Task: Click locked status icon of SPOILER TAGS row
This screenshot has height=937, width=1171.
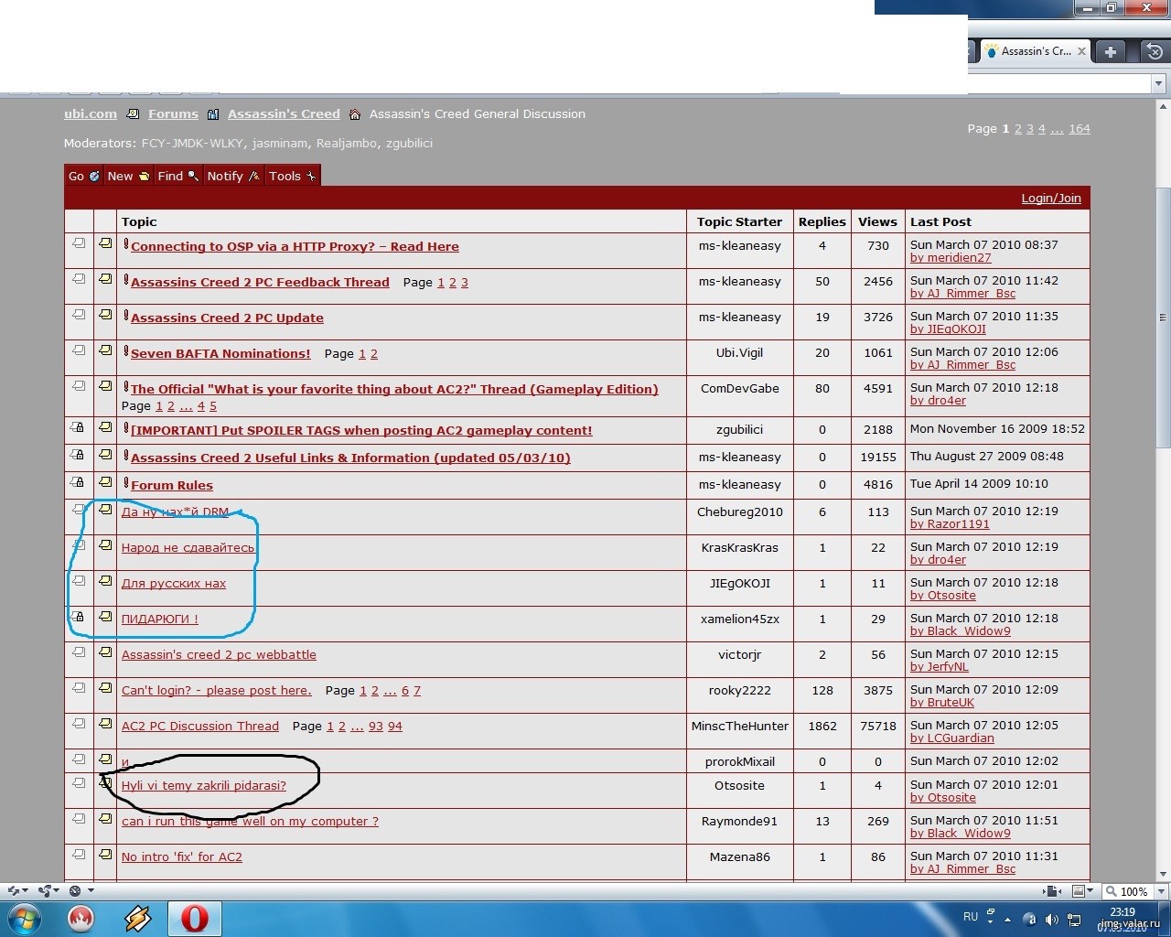Action: pos(79,427)
